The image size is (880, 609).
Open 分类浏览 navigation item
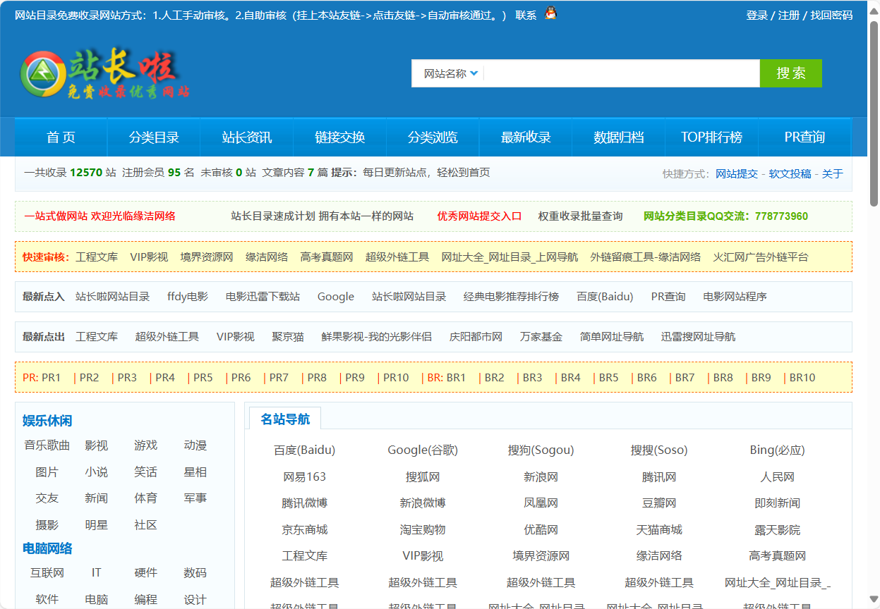[433, 137]
